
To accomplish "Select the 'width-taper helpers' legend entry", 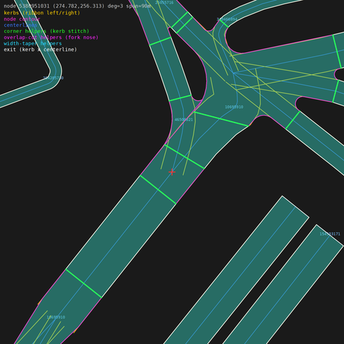I will 33,43.
